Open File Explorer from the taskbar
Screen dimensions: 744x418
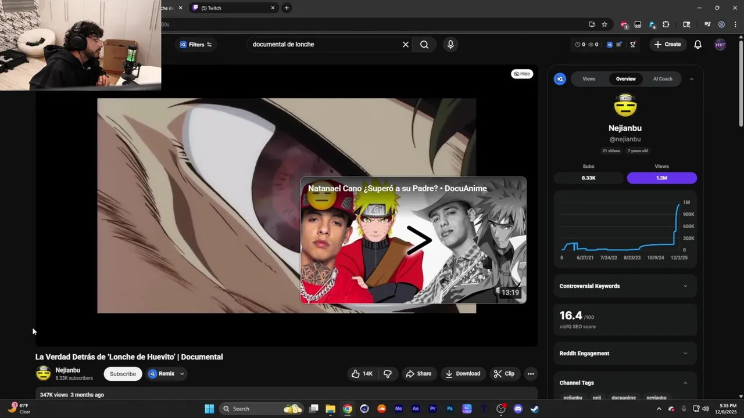[x=330, y=409]
